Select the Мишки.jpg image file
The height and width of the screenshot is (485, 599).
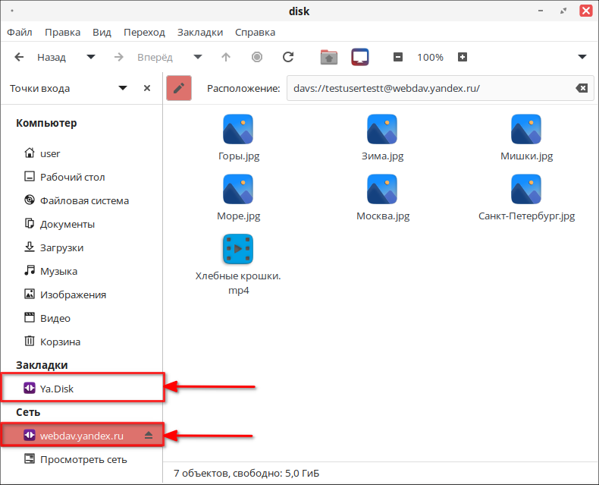click(x=526, y=137)
